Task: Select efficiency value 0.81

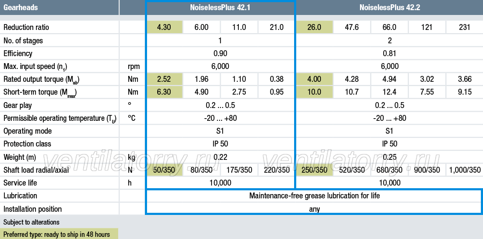Action: click(390, 53)
